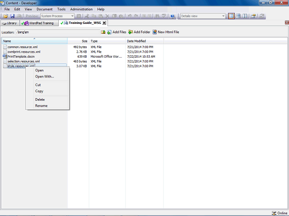The height and width of the screenshot is (216, 289).
Task: Click the 639 KB size cell
Action: tap(82, 57)
